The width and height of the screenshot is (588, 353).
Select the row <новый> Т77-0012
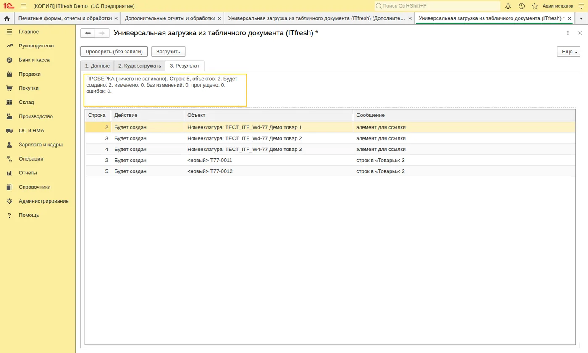330,171
